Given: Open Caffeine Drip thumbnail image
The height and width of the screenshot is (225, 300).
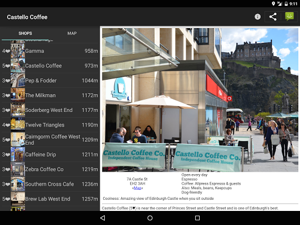Looking at the screenshot, I should 18,155.
